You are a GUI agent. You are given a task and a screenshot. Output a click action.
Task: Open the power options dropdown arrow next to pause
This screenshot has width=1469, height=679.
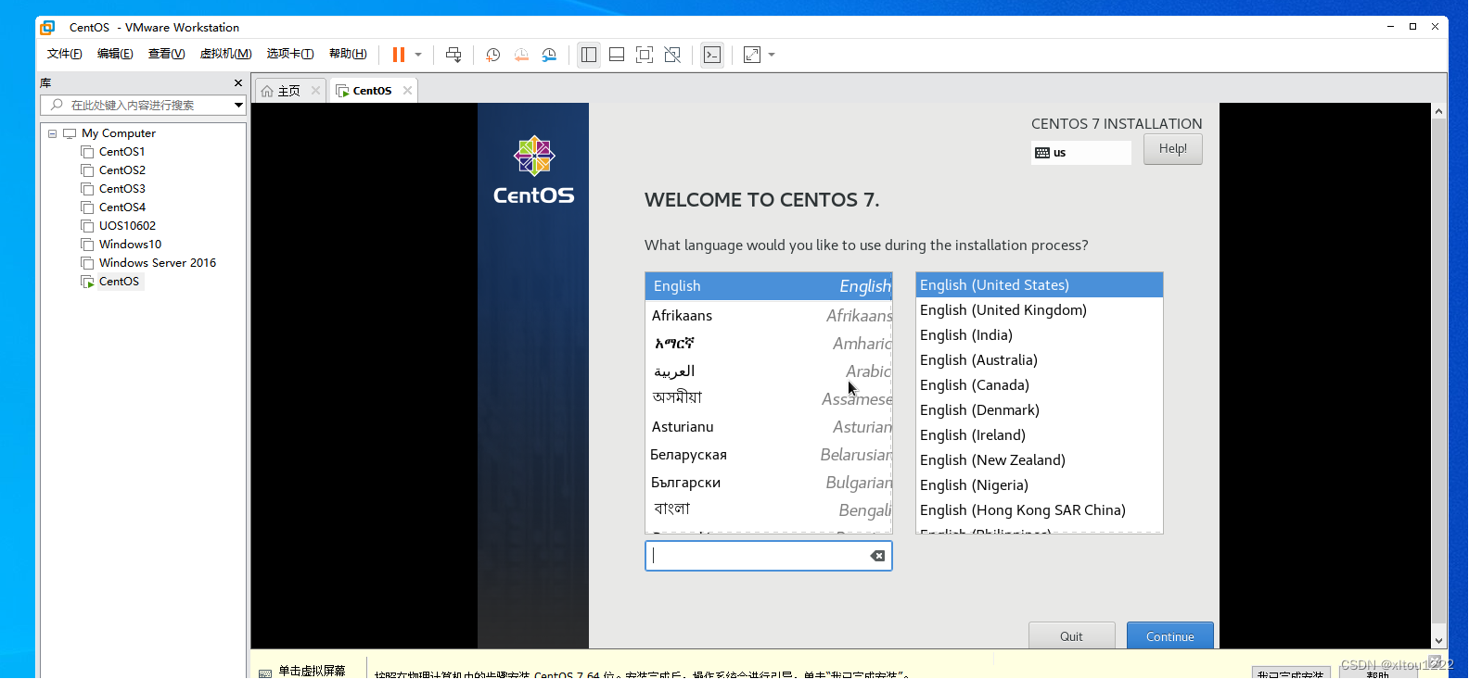click(x=418, y=55)
